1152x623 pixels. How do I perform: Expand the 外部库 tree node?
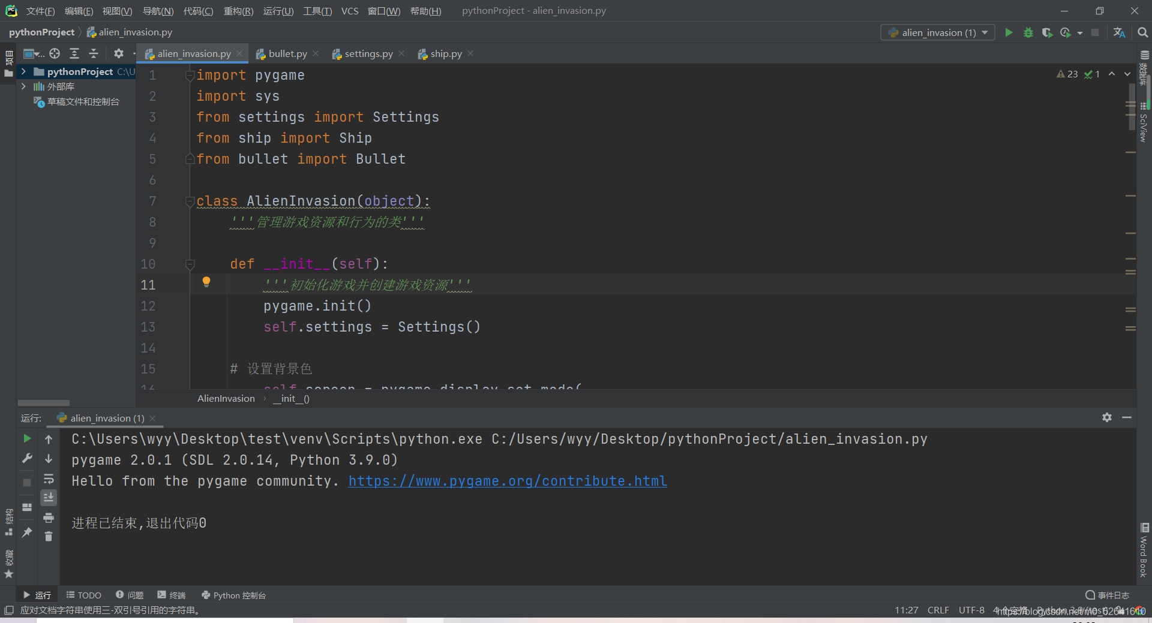tap(23, 86)
